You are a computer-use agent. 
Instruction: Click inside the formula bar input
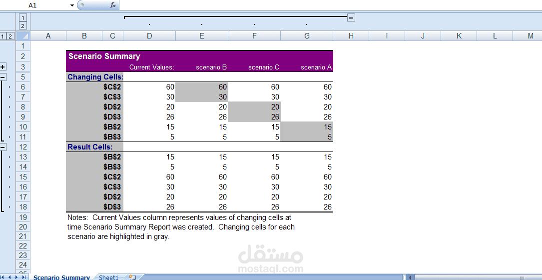(x=330, y=5)
